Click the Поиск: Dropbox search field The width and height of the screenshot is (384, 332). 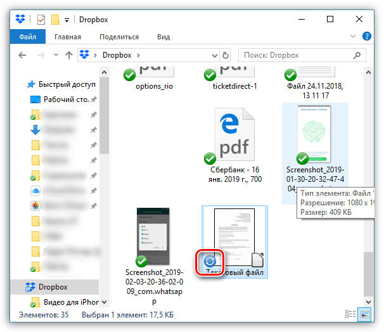coord(302,55)
